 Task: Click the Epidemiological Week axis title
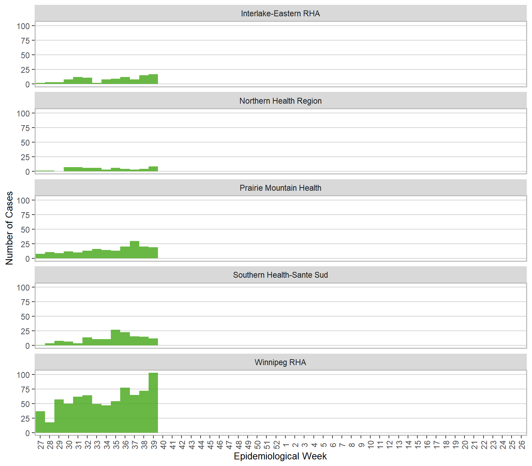point(280,456)
